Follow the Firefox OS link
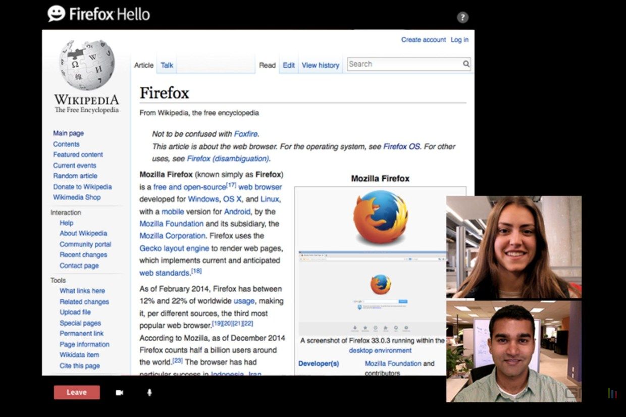The height and width of the screenshot is (417, 626). [x=402, y=146]
